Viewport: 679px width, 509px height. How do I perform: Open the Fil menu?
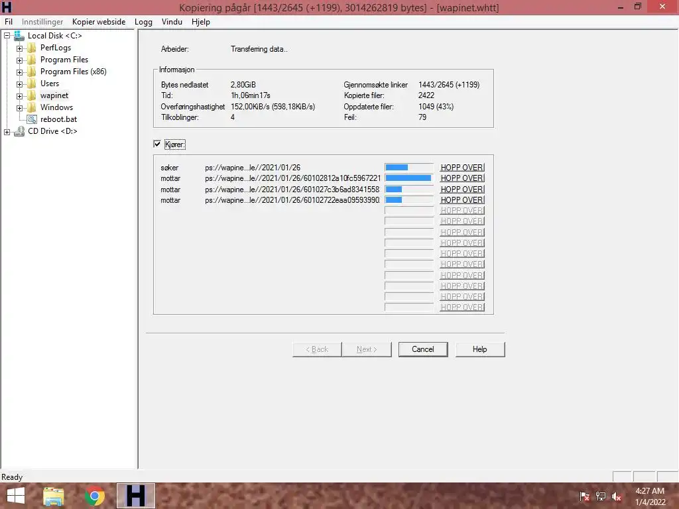(9, 22)
